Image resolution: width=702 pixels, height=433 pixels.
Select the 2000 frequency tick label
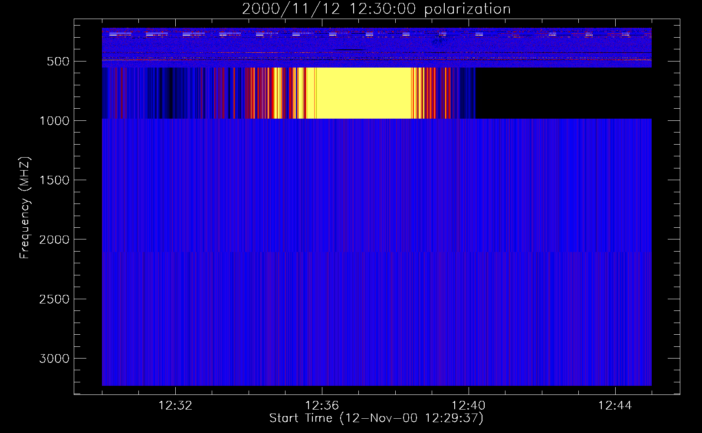tap(54, 240)
